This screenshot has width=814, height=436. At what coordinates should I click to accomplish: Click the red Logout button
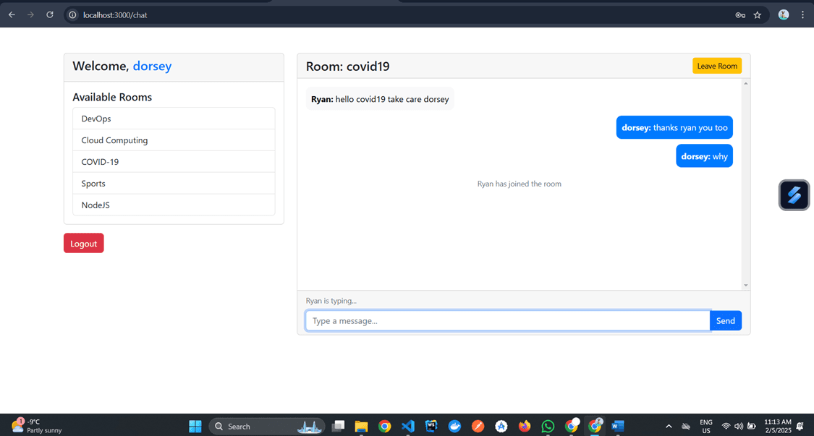coord(84,244)
